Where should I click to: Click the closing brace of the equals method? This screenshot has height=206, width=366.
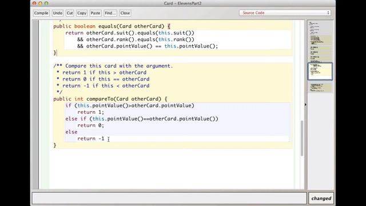pos(55,53)
